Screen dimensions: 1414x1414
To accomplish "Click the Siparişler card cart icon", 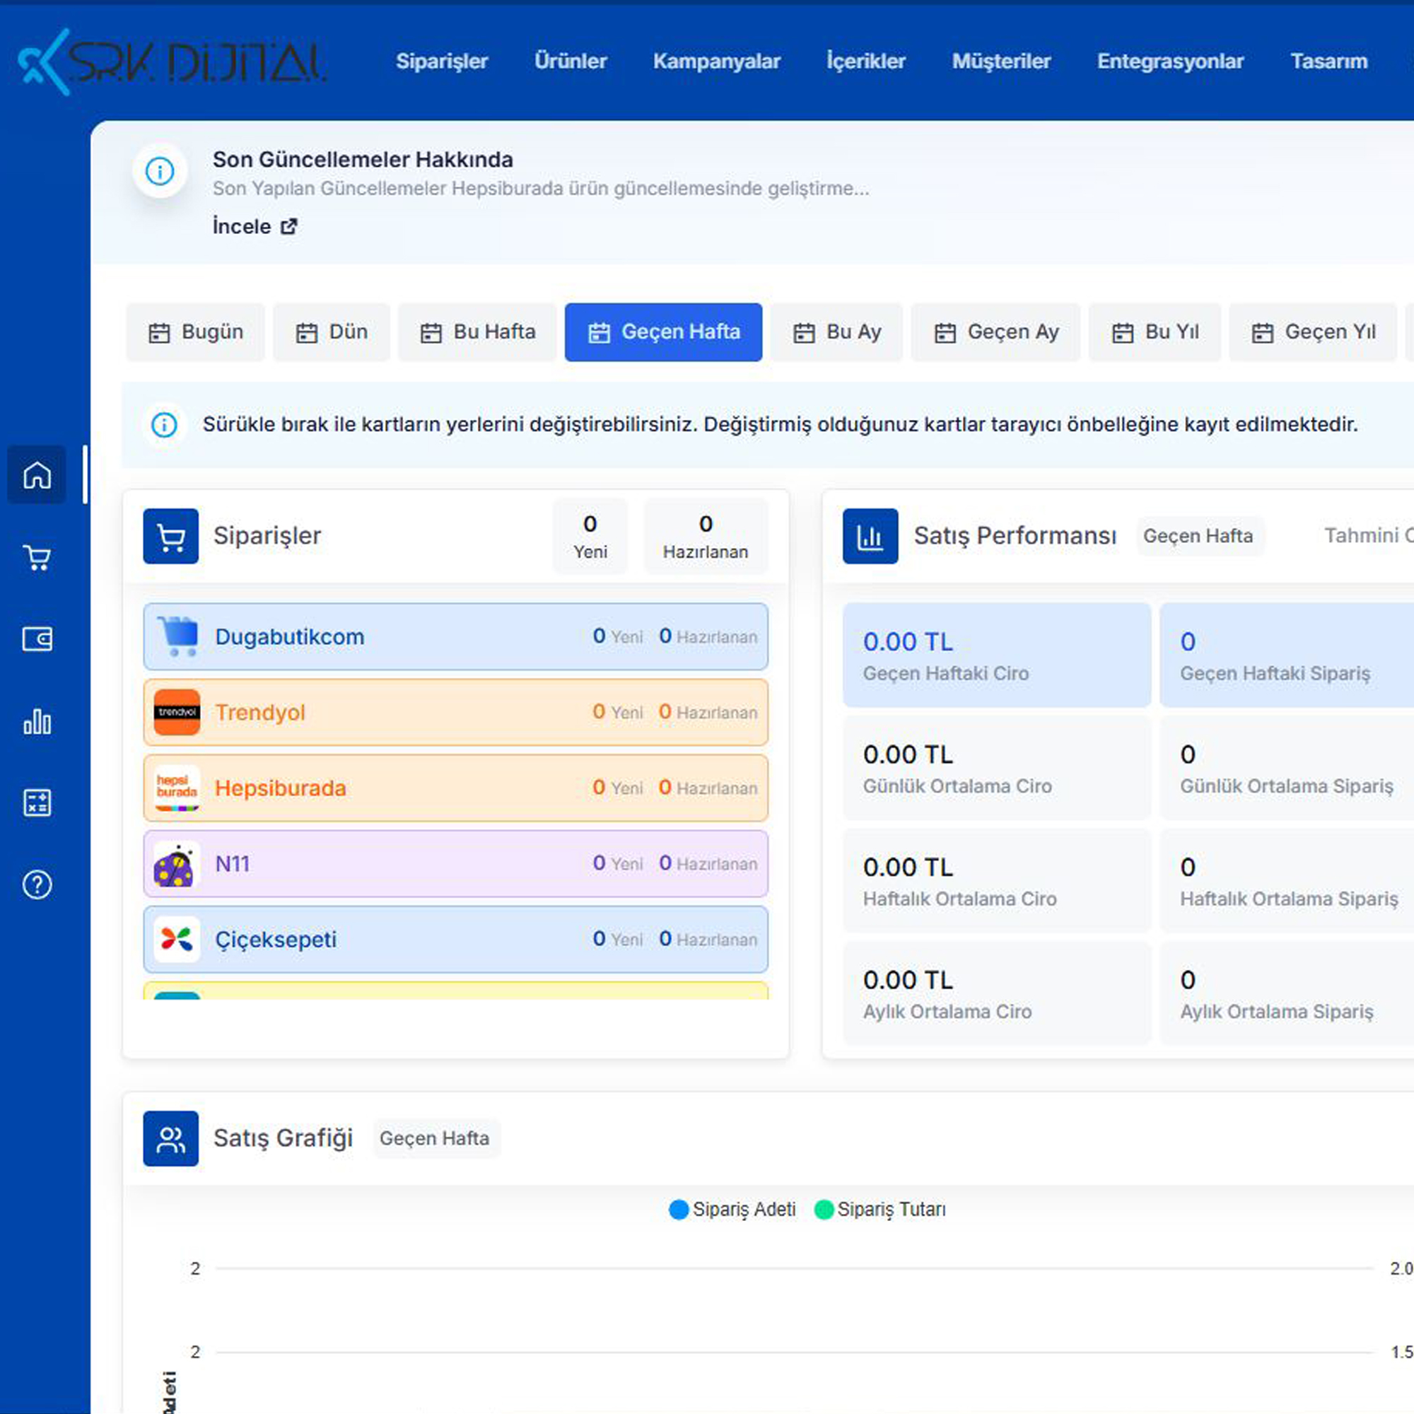I will (x=170, y=537).
